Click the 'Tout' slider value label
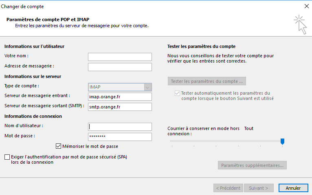 [x=249, y=128]
